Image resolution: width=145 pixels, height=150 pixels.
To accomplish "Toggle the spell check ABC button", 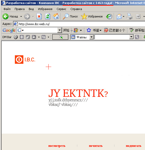I will pos(131,30).
